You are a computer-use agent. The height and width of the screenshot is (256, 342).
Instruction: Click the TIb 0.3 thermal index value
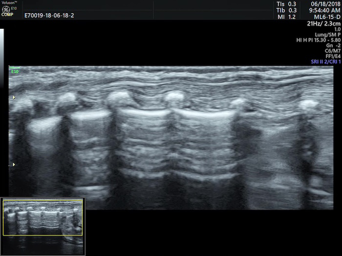tap(286, 10)
